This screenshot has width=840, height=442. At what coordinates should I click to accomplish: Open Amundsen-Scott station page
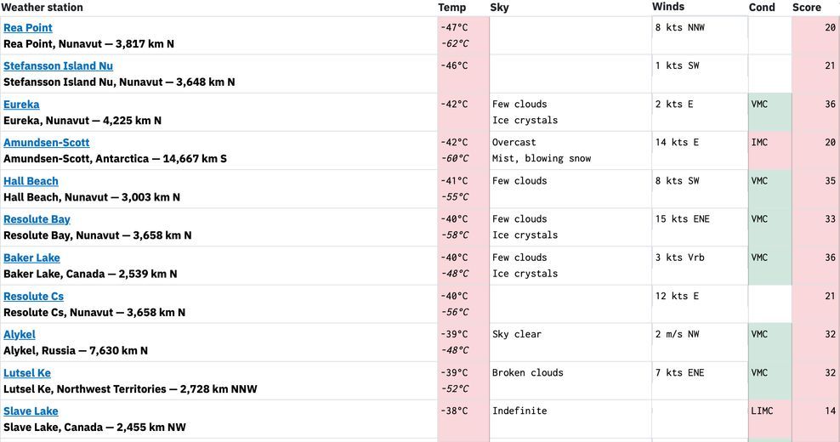point(46,143)
